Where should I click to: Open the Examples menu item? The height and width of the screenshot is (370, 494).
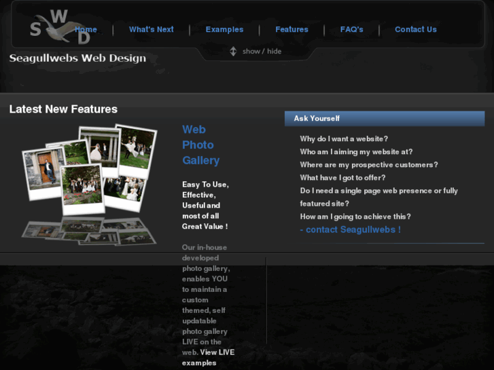[225, 30]
